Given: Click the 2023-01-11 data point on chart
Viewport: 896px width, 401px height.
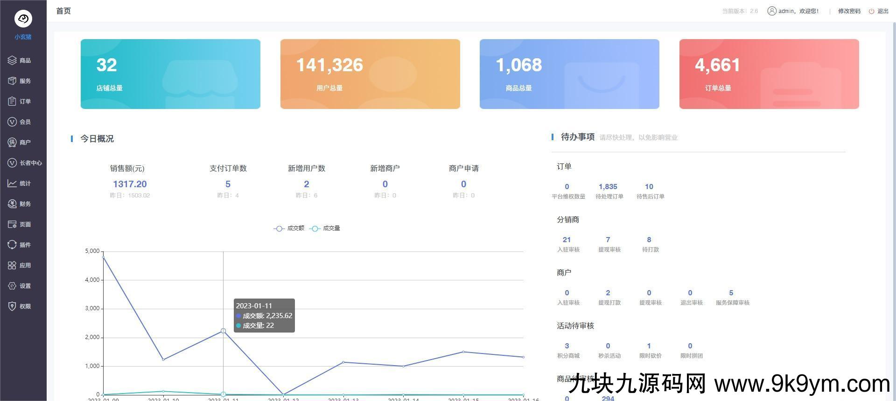Looking at the screenshot, I should (x=223, y=331).
